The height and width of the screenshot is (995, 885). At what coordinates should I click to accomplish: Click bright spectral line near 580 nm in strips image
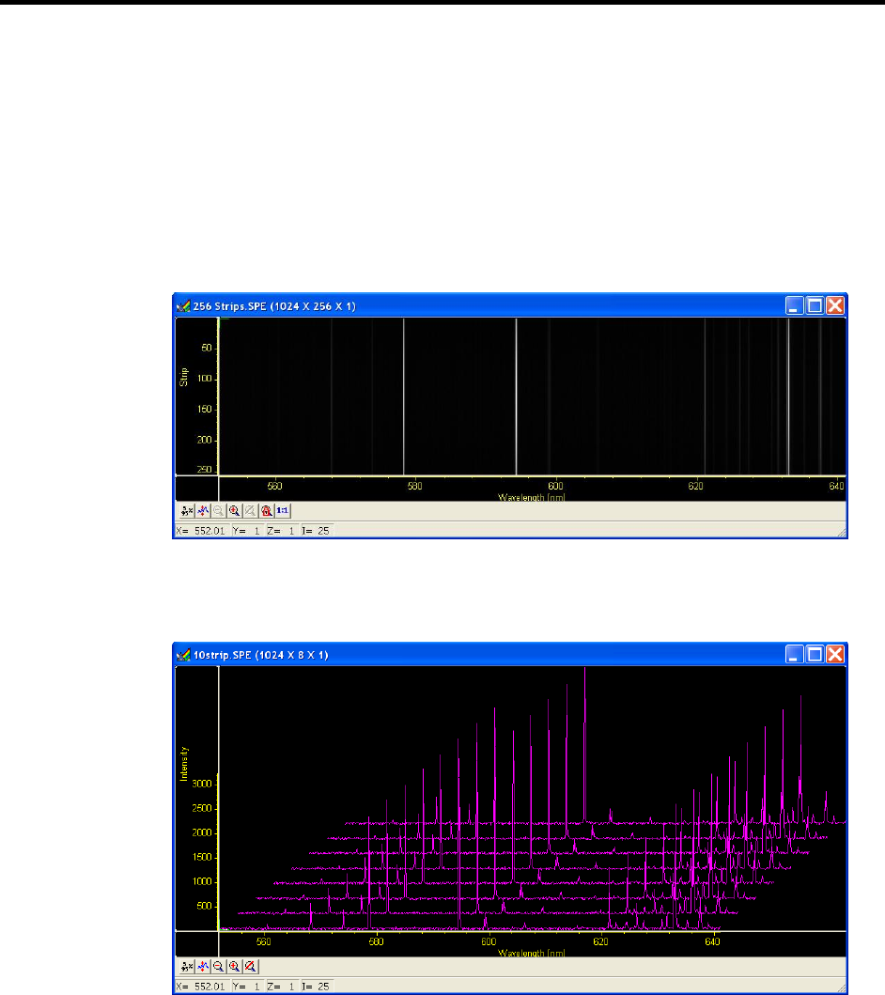(404, 396)
